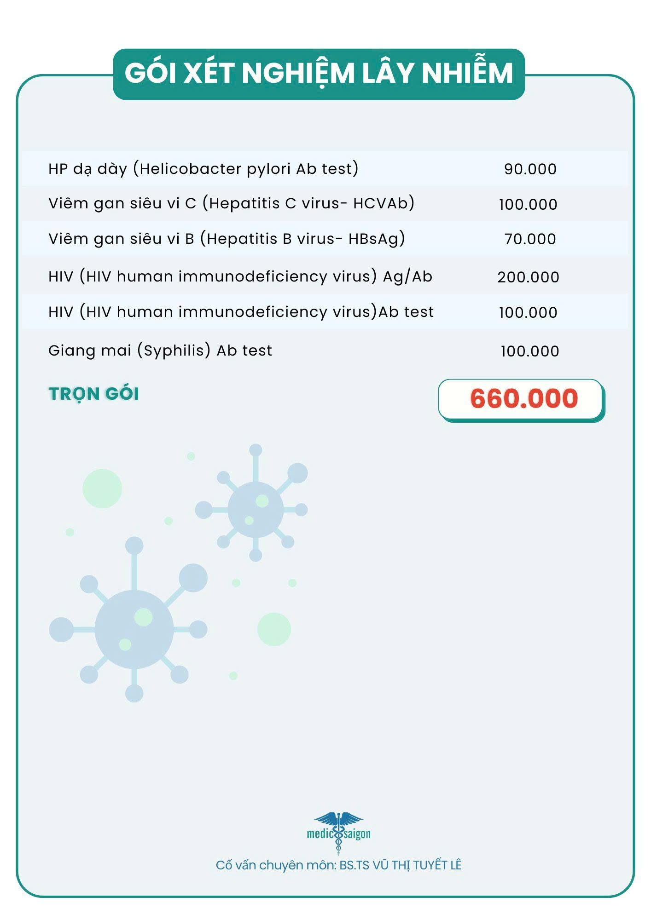Click the smaller virus illustration
This screenshot has height=920, width=651.
[256, 509]
